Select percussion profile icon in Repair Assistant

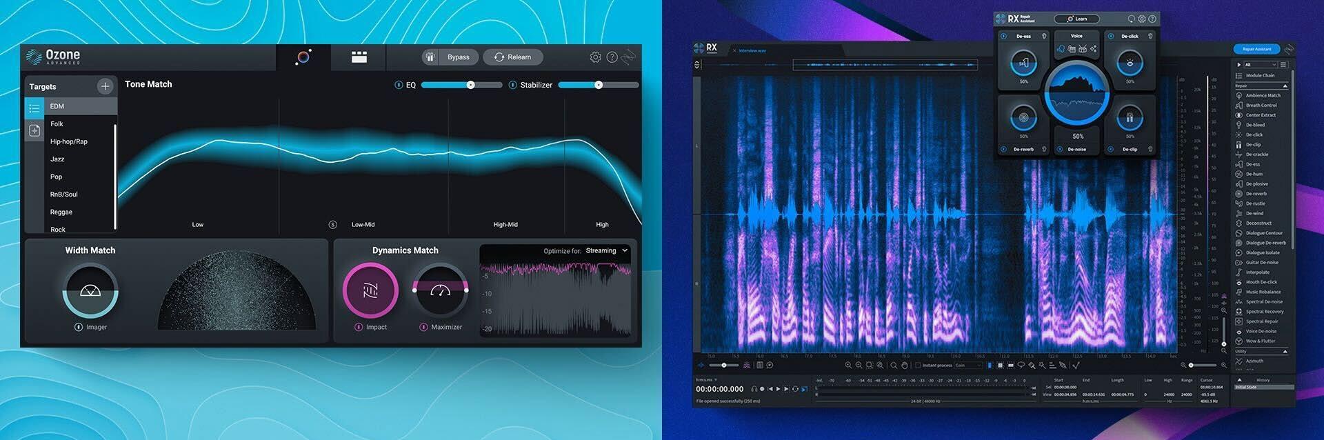click(1082, 48)
